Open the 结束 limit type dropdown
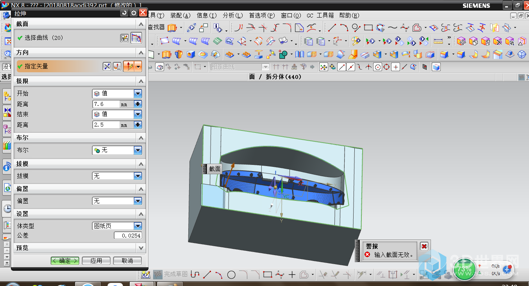The height and width of the screenshot is (286, 529). 138,114
